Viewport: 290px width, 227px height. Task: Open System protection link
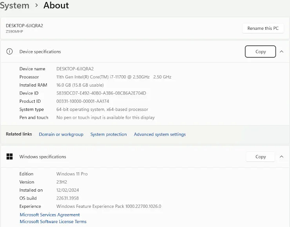click(109, 134)
